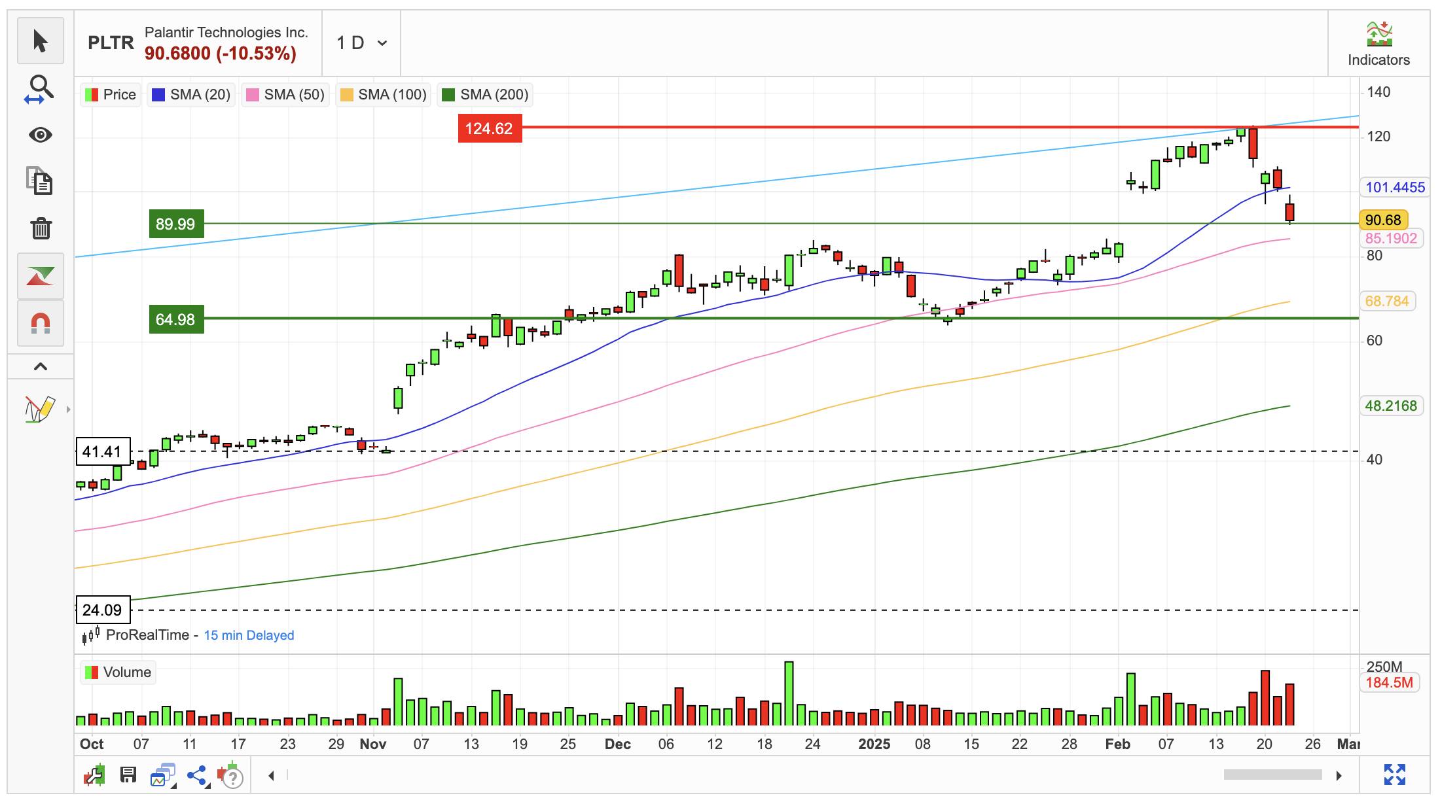Screen dimensions: 1440x802
Task: Click the buy-sell trading icon in bottom bar
Action: [x=94, y=775]
